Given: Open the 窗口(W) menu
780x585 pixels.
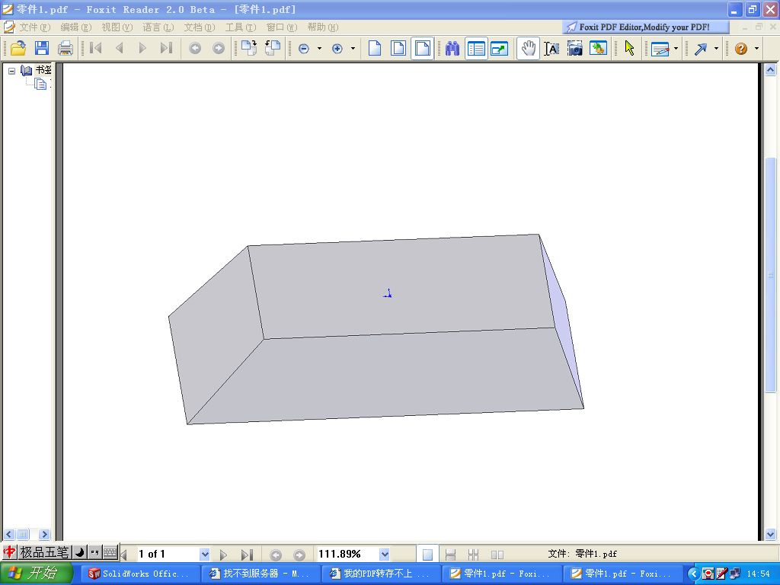Looking at the screenshot, I should click(282, 27).
